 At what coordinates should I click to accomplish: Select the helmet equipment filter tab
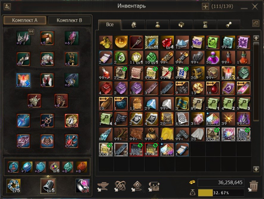[x=134, y=25]
